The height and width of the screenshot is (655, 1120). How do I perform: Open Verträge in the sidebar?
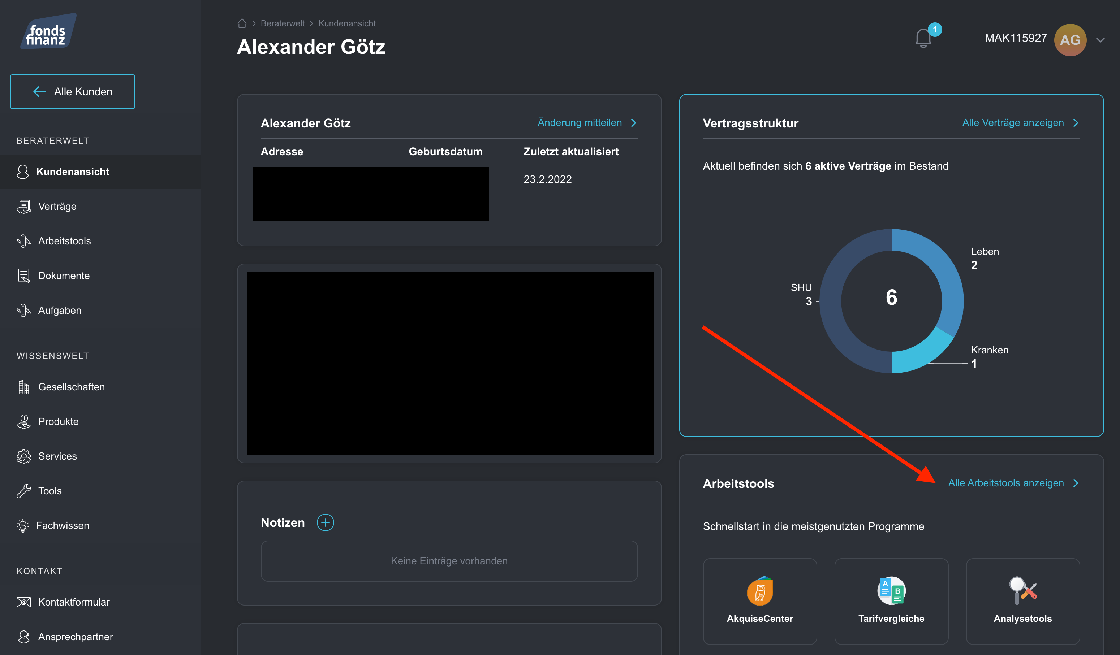[x=57, y=207]
